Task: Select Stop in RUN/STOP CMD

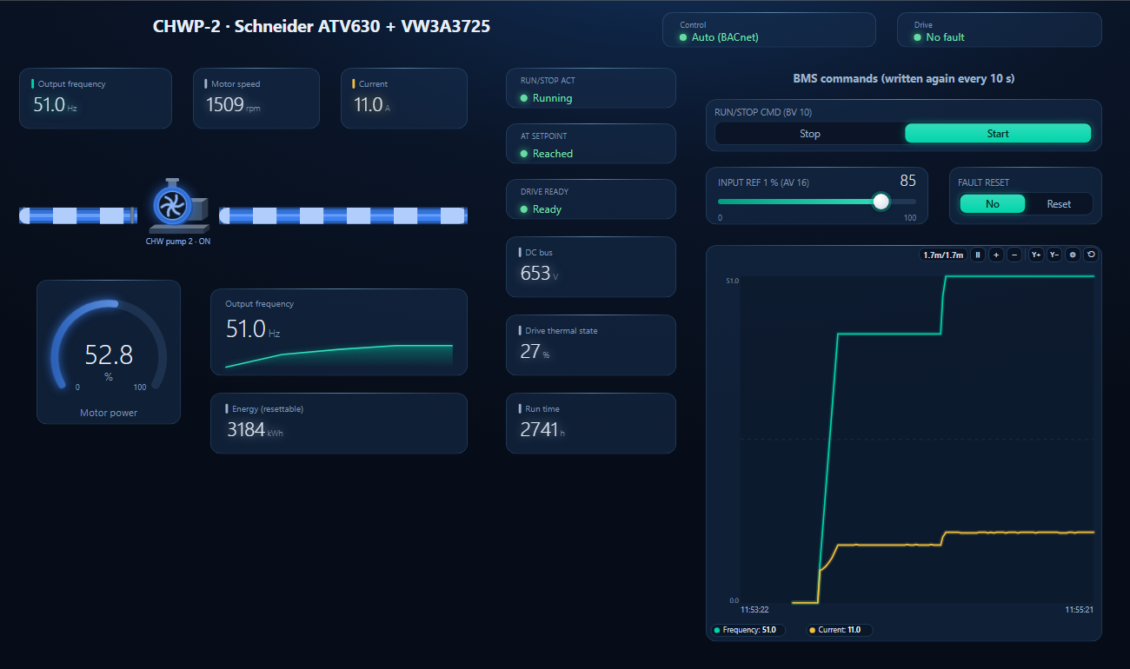Action: 810,133
